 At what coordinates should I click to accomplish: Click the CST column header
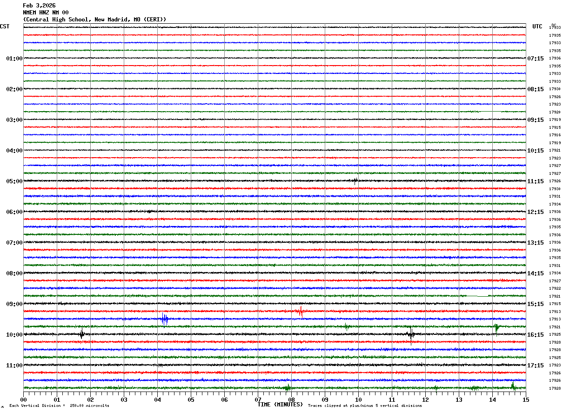[x=5, y=27]
